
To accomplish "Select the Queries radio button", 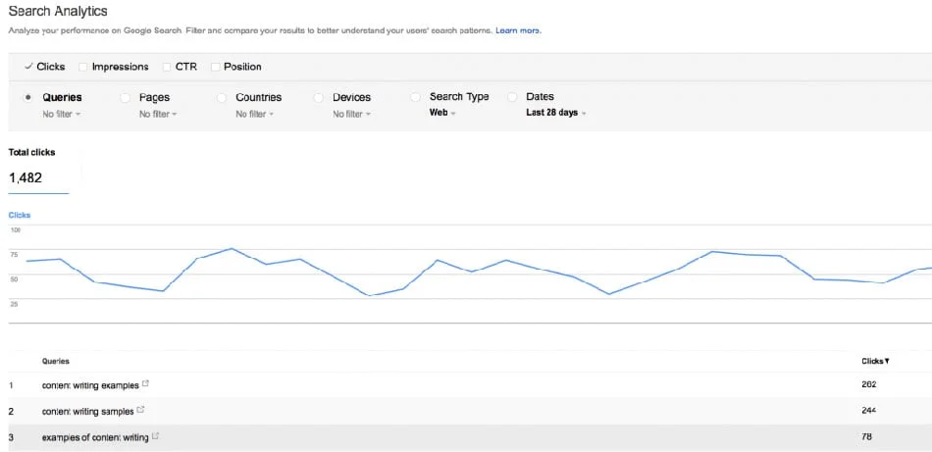I will 27,98.
